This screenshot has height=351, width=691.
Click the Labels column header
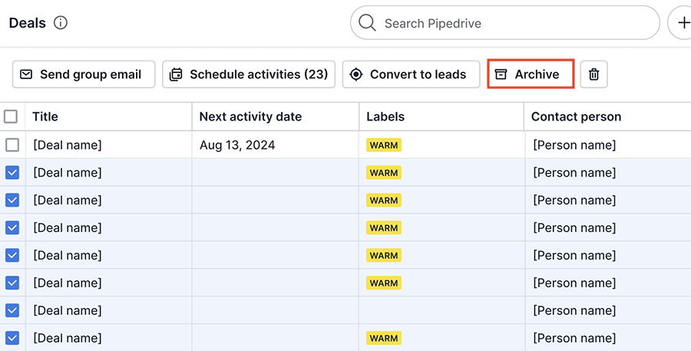pyautogui.click(x=385, y=117)
